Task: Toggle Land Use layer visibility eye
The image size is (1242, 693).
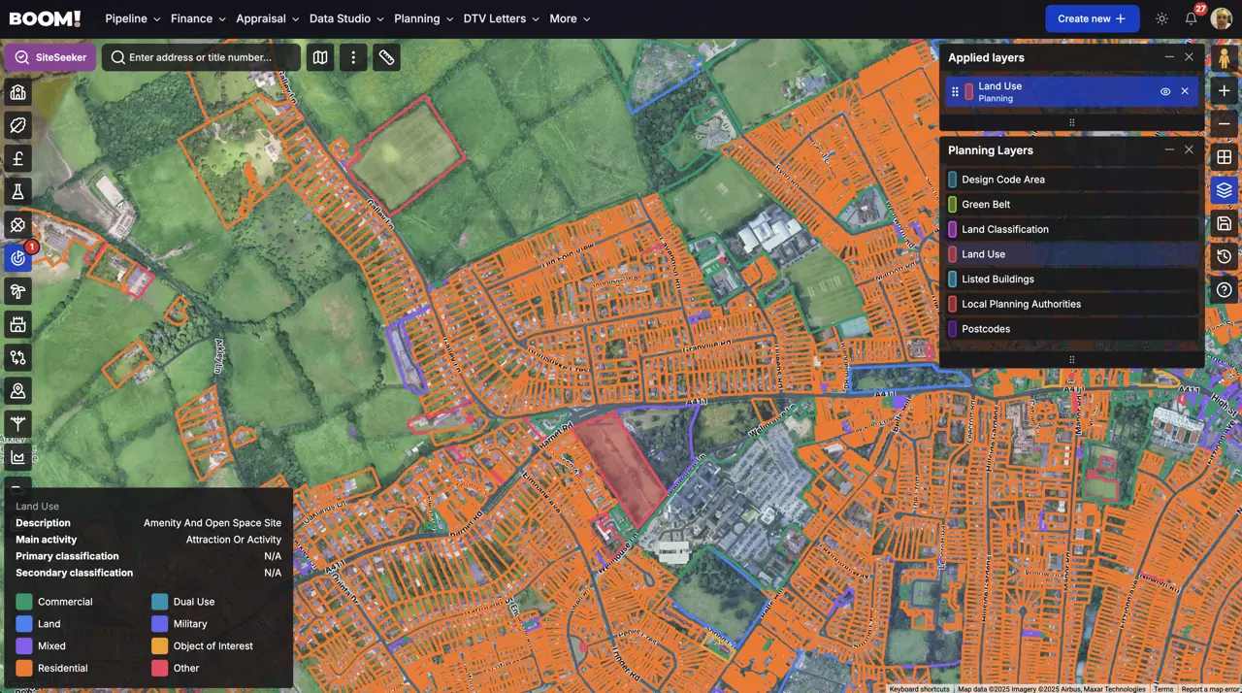Action: tap(1165, 92)
